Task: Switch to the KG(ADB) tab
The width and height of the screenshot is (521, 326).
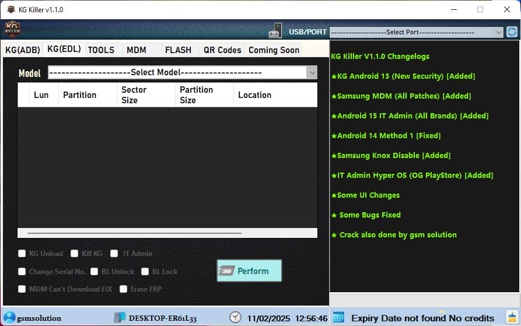Action: [22, 50]
